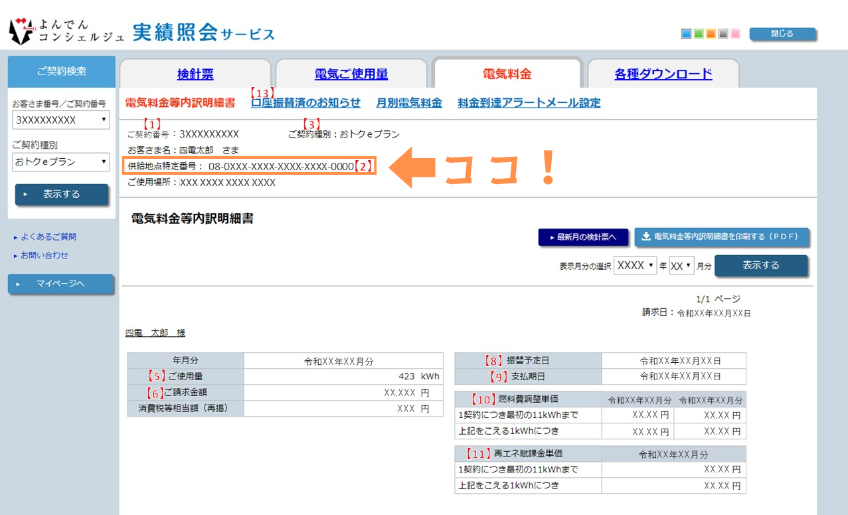Image resolution: width=848 pixels, height=515 pixels.
Task: Switch to the 電気料金 tab
Action: (x=507, y=74)
